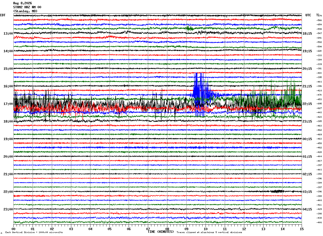Viewport: 323px width, 236px height.
Task: Select the 18:00 CDT time label
Action: point(8,121)
